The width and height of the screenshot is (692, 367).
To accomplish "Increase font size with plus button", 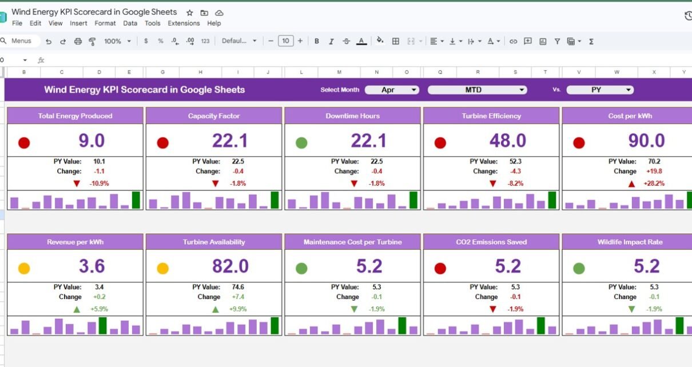I will (x=300, y=41).
